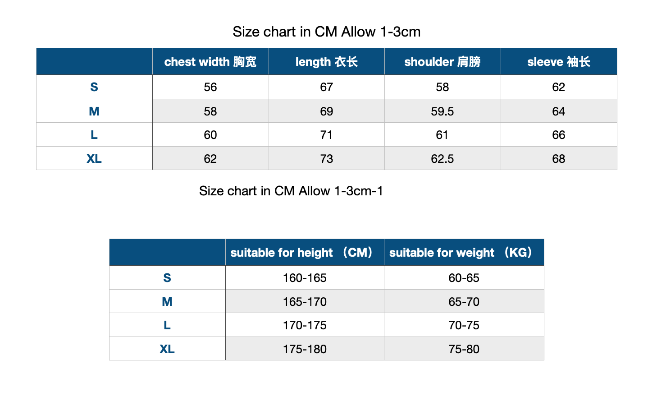The width and height of the screenshot is (648, 406).
Task: Select the second title ending in "1-3cm-1"
Action: coord(291,191)
